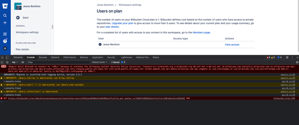Click View access for Jesse Beckton
The image size is (299, 125).
click(232, 45)
